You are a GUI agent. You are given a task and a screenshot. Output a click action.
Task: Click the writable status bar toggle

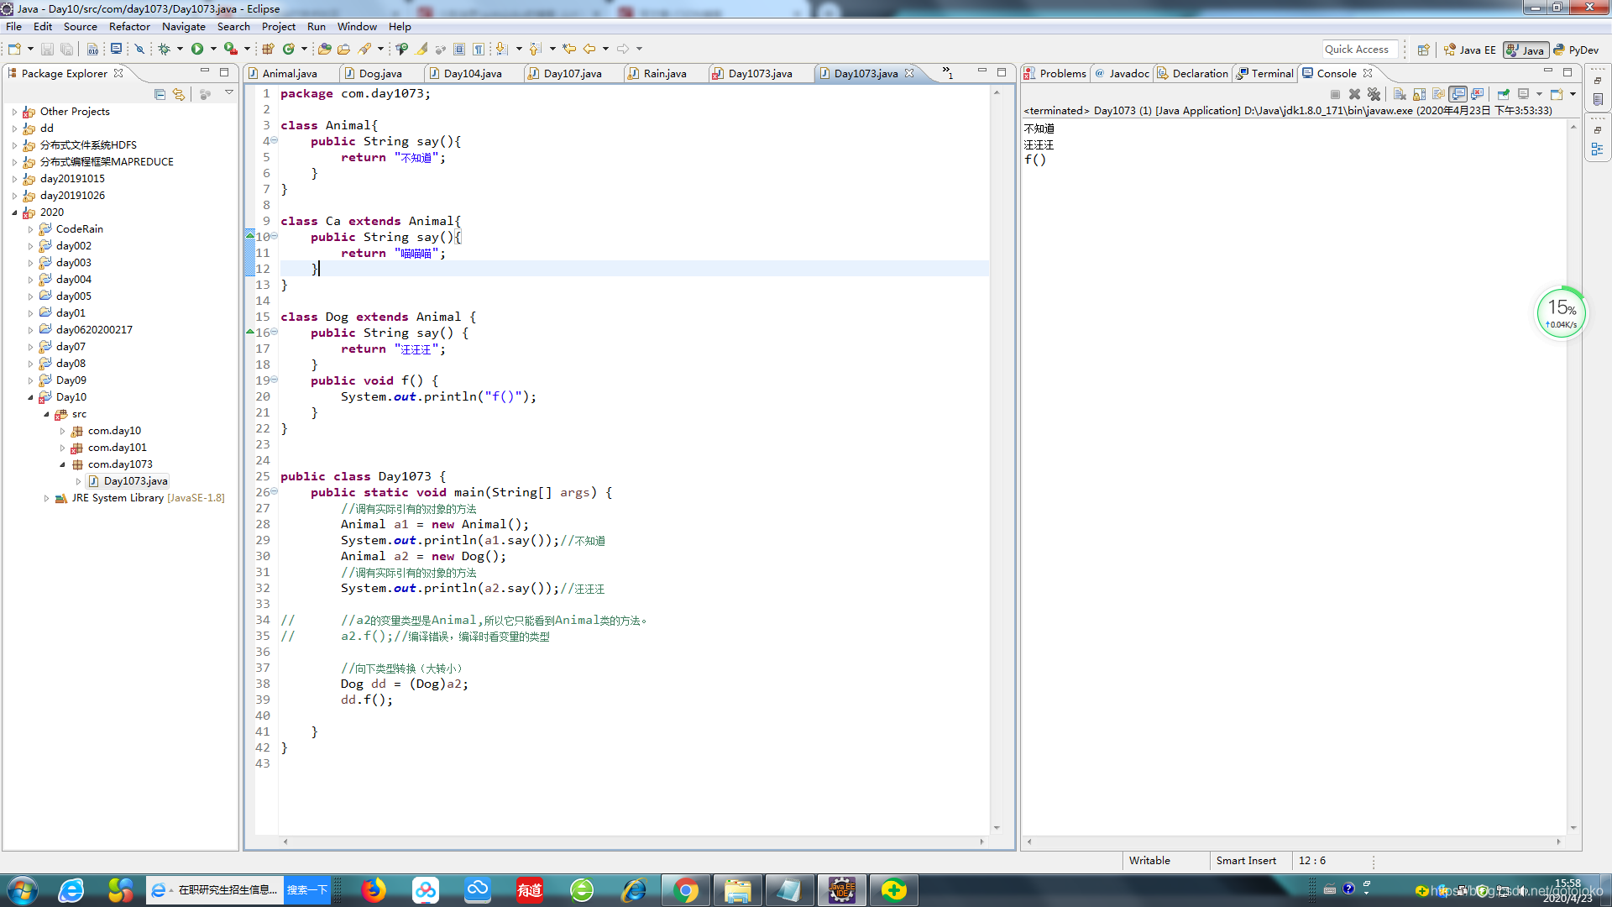[1149, 861]
